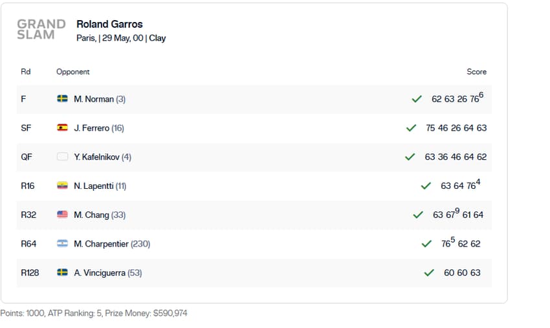Click the Swedish flag beside A. Vinciguerra

click(x=62, y=272)
